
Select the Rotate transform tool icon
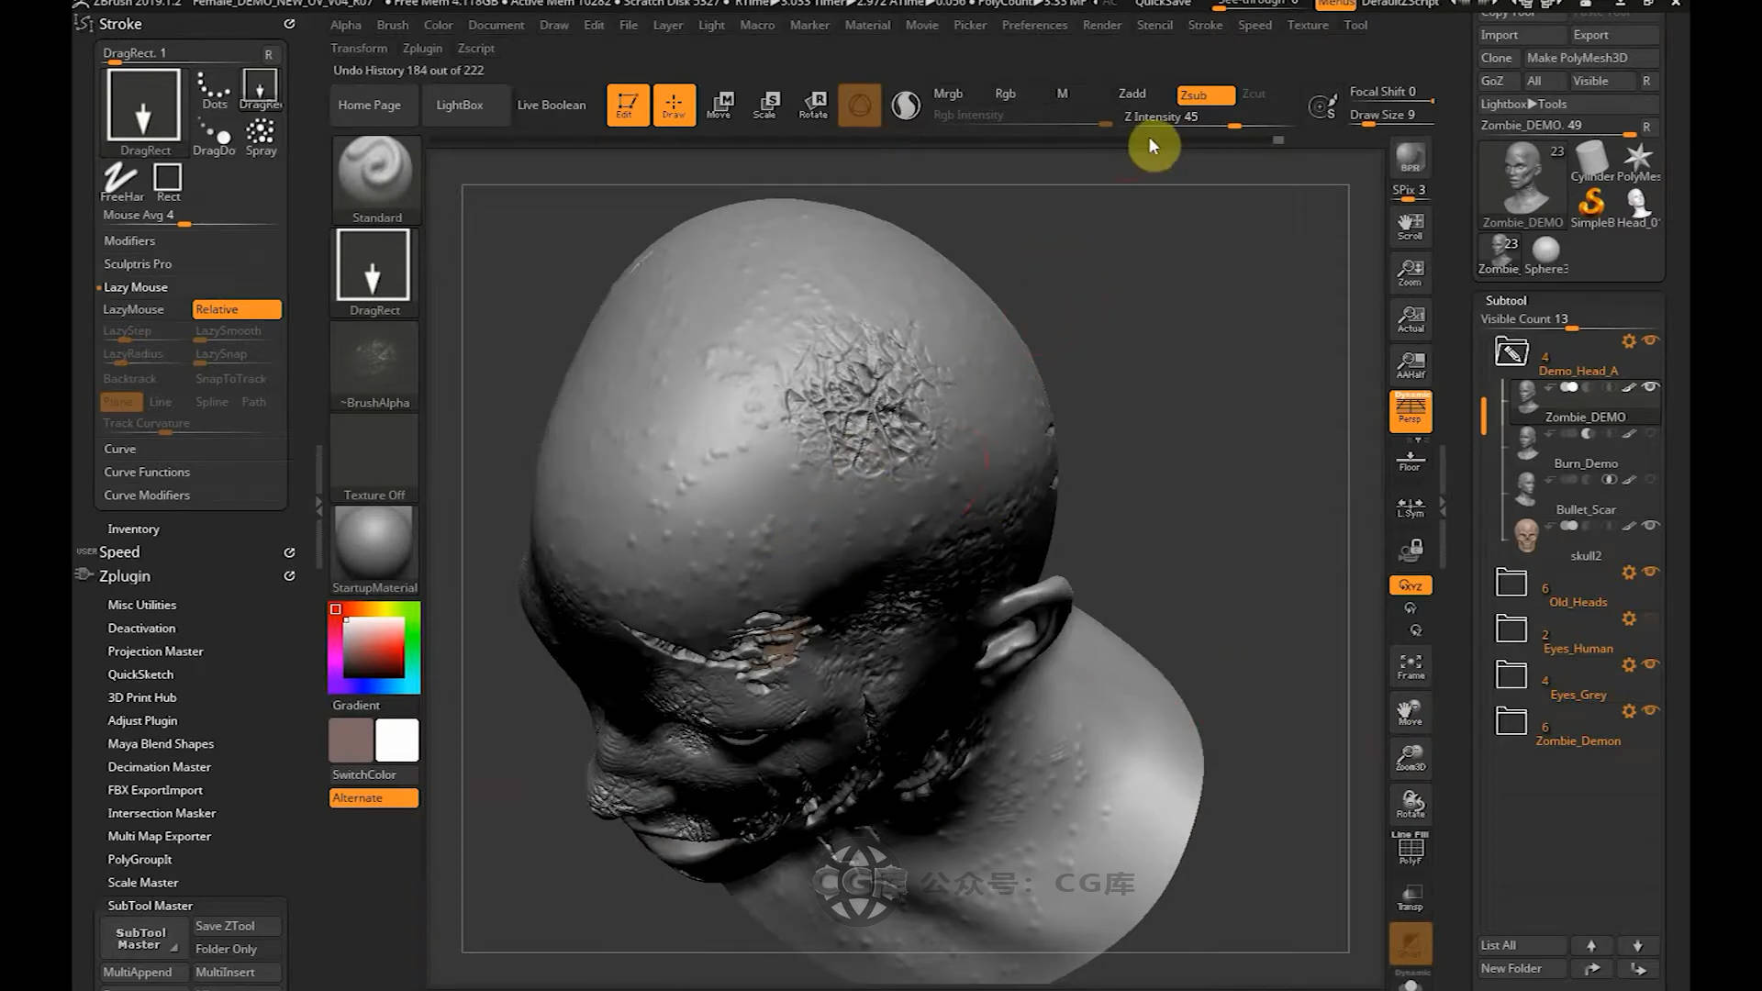pos(813,105)
